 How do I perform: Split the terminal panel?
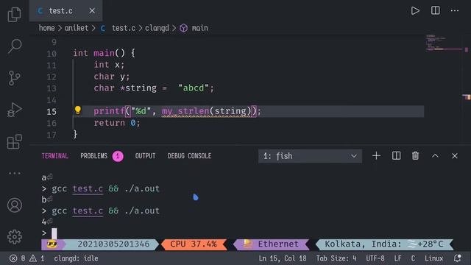(396, 156)
